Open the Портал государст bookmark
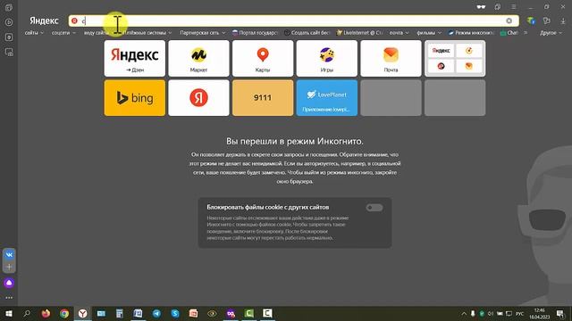 [x=255, y=33]
